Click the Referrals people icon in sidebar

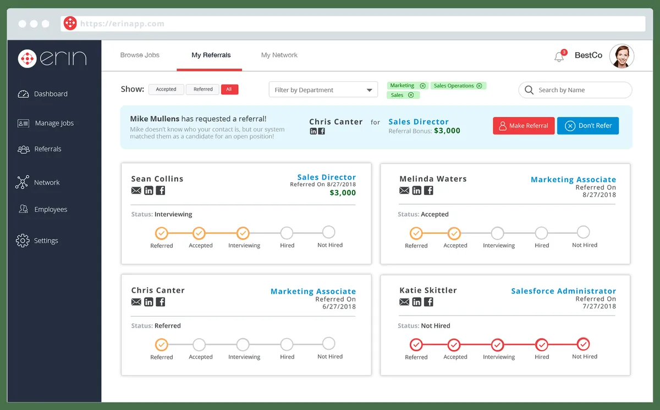tap(23, 149)
